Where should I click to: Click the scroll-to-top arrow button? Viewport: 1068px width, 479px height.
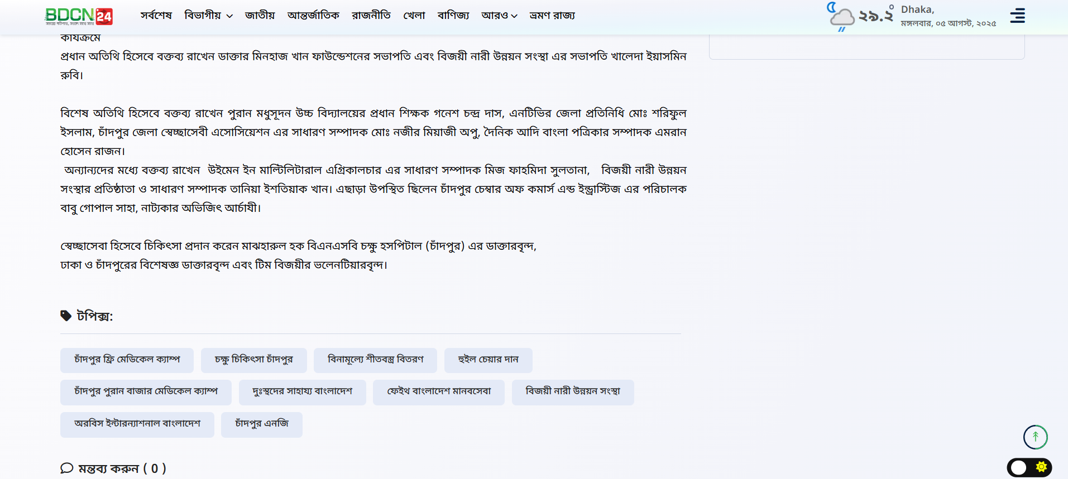tap(1035, 437)
